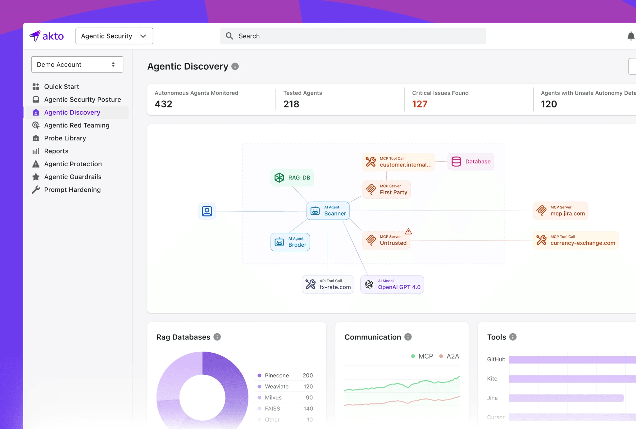The height and width of the screenshot is (429, 636).
Task: Click the info icon next to Agentic Discovery
Action: (235, 66)
